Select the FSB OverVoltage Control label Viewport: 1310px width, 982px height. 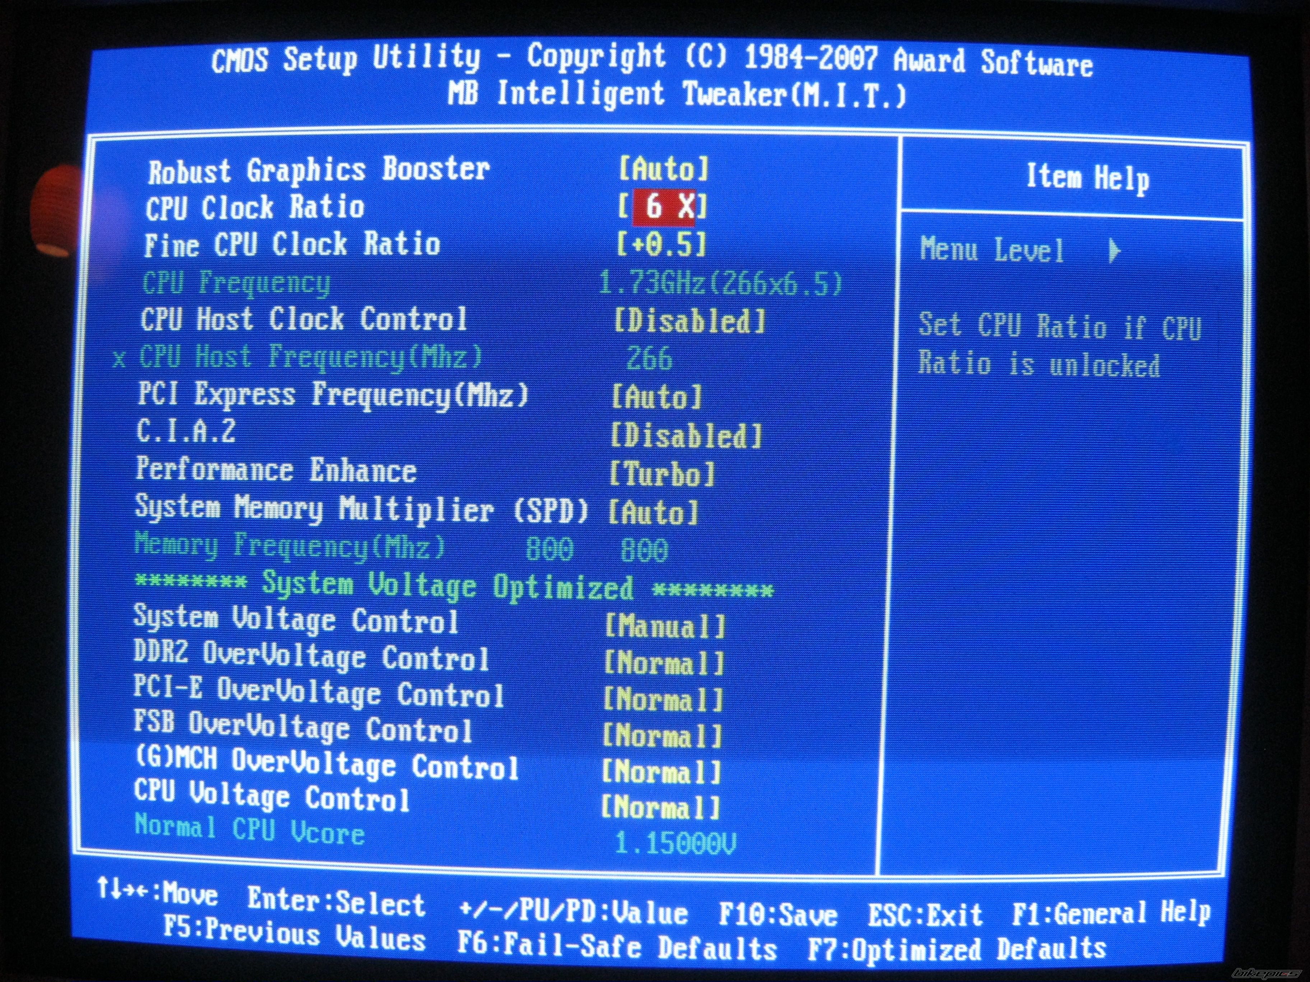[x=303, y=727]
